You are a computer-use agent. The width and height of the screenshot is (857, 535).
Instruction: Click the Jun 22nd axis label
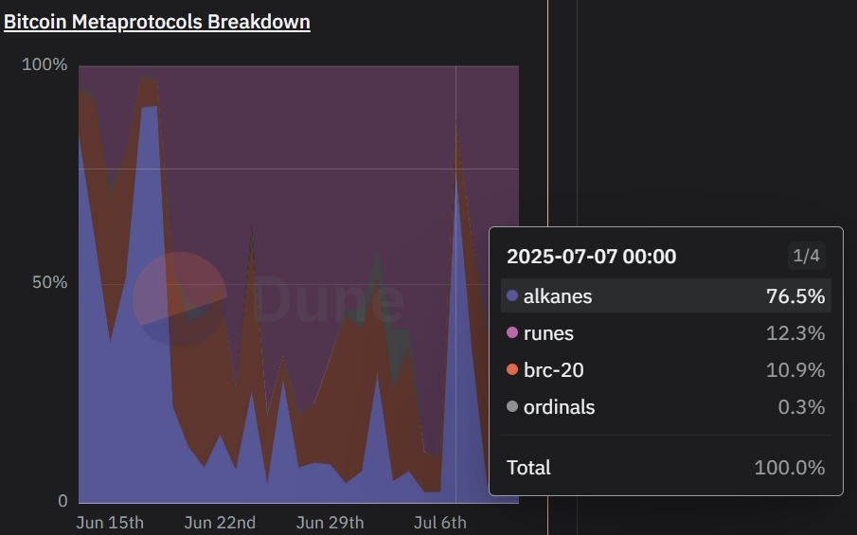[220, 523]
